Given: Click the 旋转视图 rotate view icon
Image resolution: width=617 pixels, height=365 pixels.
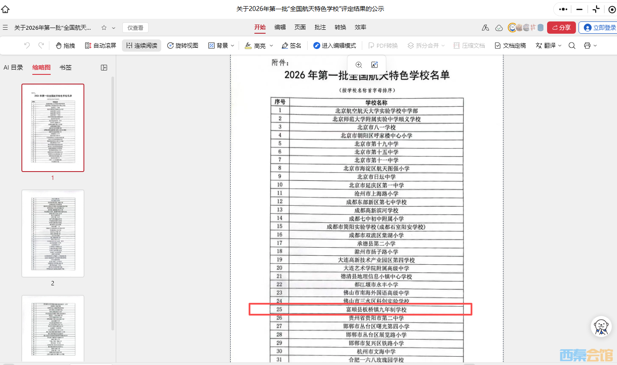Looking at the screenshot, I should 171,46.
